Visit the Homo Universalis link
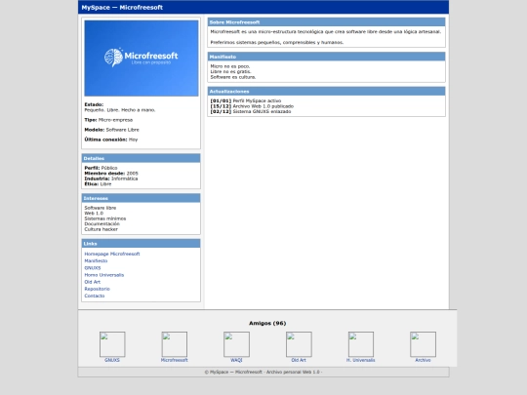This screenshot has width=527, height=395. [103, 275]
